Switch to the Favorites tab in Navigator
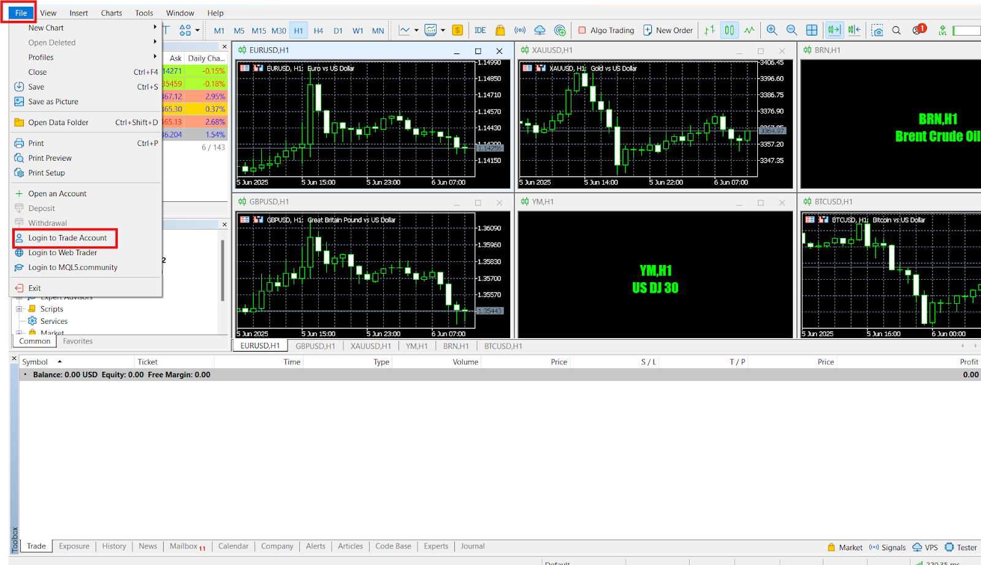Viewport: 981px width, 565px height. (x=78, y=341)
